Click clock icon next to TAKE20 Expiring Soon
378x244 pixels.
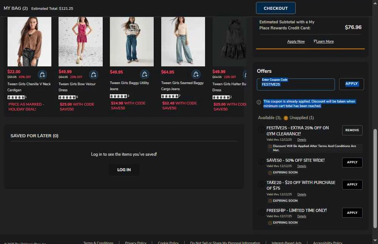270,201
